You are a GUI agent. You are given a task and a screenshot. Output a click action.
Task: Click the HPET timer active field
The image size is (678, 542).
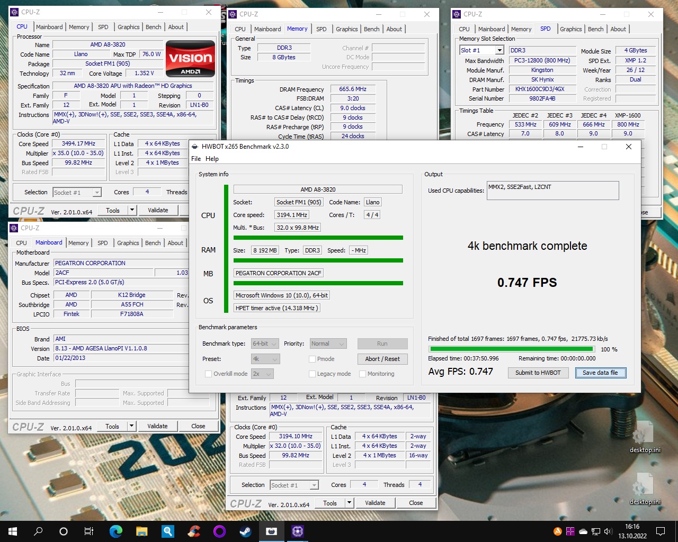[277, 308]
